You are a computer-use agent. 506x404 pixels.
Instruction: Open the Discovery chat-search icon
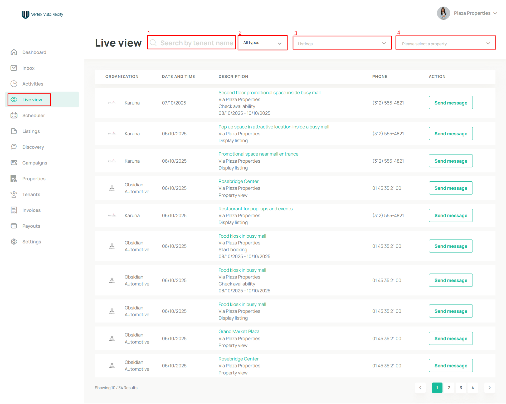14,147
